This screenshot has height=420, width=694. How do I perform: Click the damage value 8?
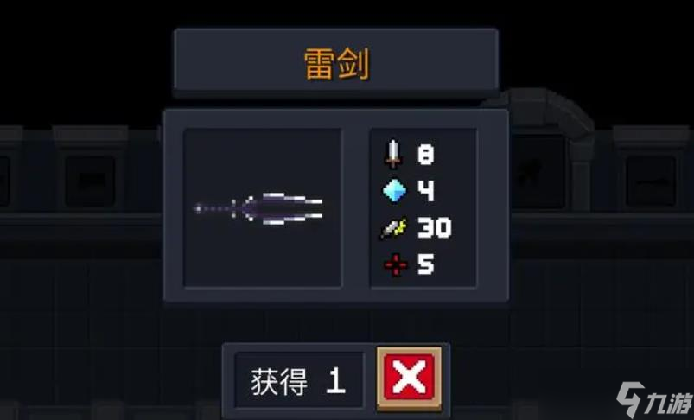(426, 155)
